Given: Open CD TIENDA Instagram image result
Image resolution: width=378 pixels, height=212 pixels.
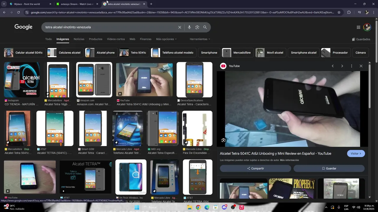Looking at the screenshot, I should 22,80.
